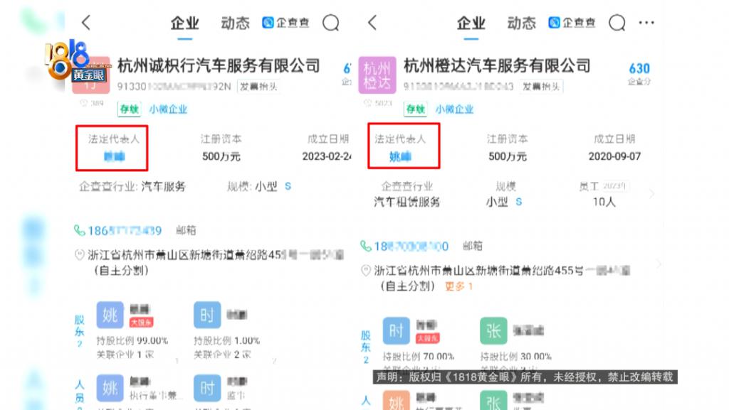Tap 邮箱 next to 杭州橙达 phone
729x410 pixels.
pyautogui.click(x=473, y=247)
